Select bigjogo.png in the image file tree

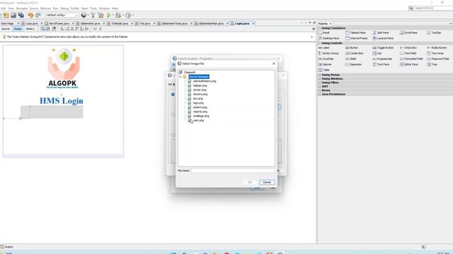click(200, 85)
